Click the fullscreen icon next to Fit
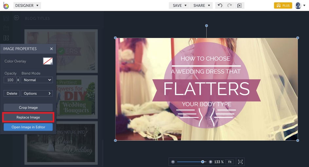Viewport: 309px width, 167px height. [241, 162]
